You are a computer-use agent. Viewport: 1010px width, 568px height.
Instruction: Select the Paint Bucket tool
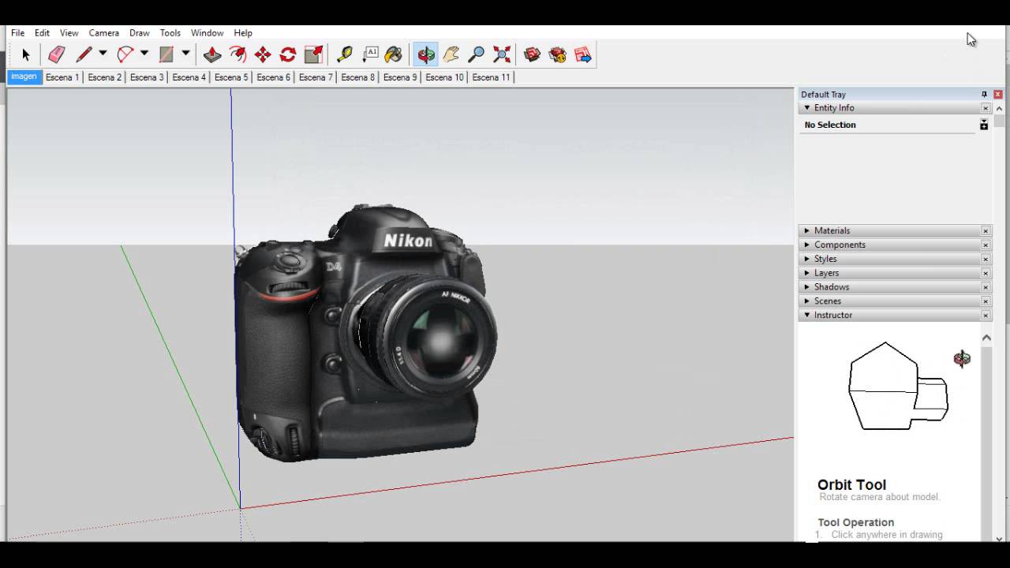tap(394, 54)
